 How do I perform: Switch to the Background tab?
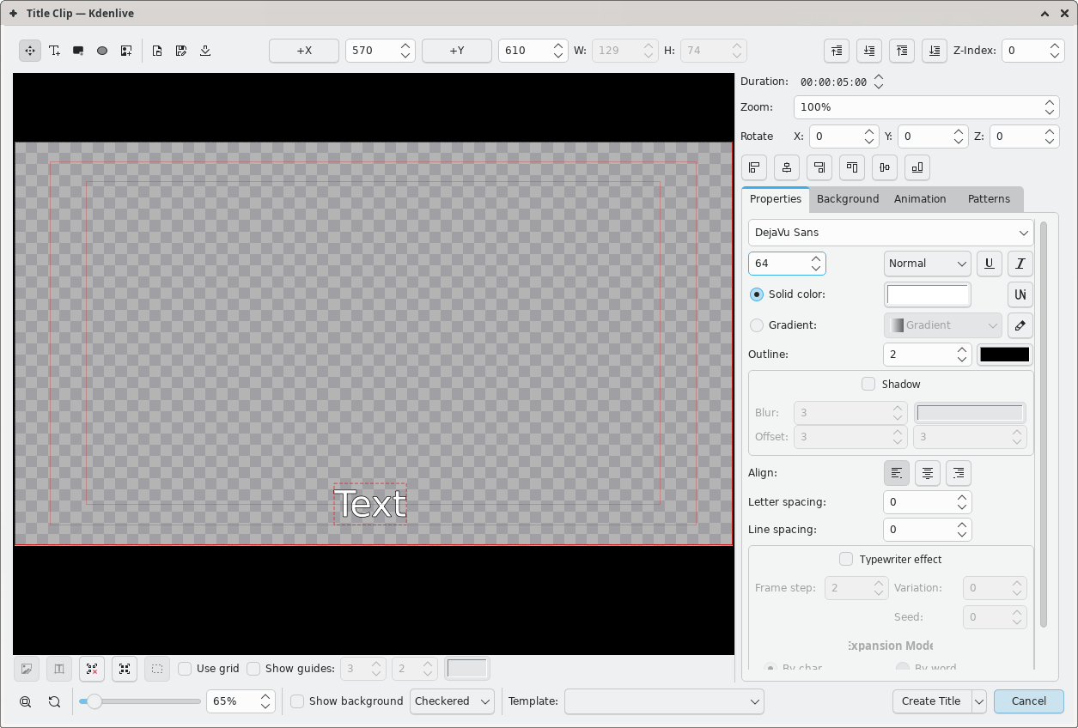[x=848, y=199]
